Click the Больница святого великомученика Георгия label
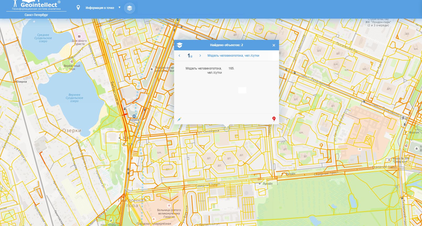Screen dimensions: 422x226 click(169, 213)
